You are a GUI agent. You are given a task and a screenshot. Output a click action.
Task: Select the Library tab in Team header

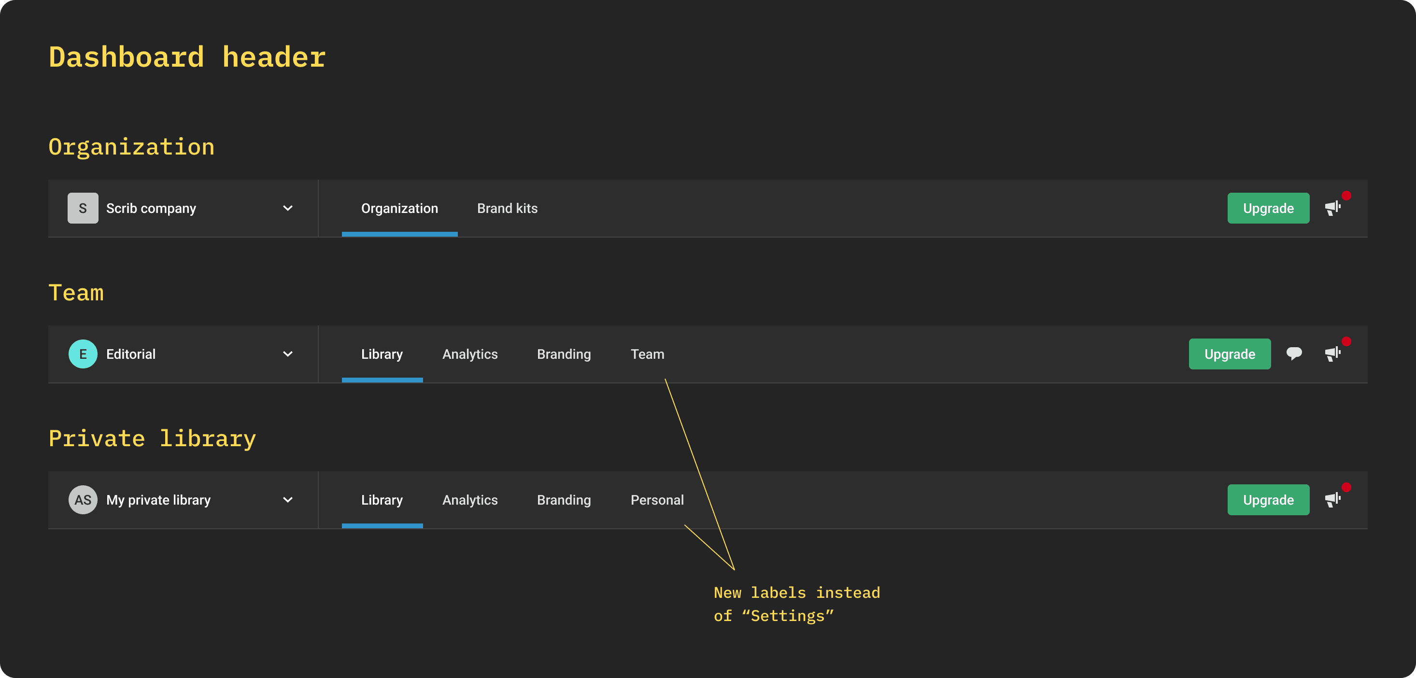(x=382, y=354)
